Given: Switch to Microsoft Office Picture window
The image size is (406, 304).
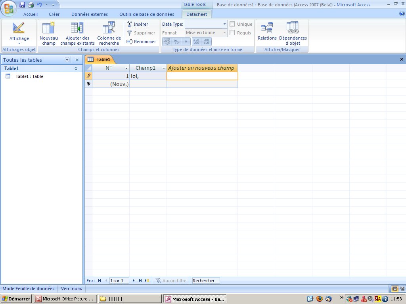Looking at the screenshot, I should pos(65,299).
